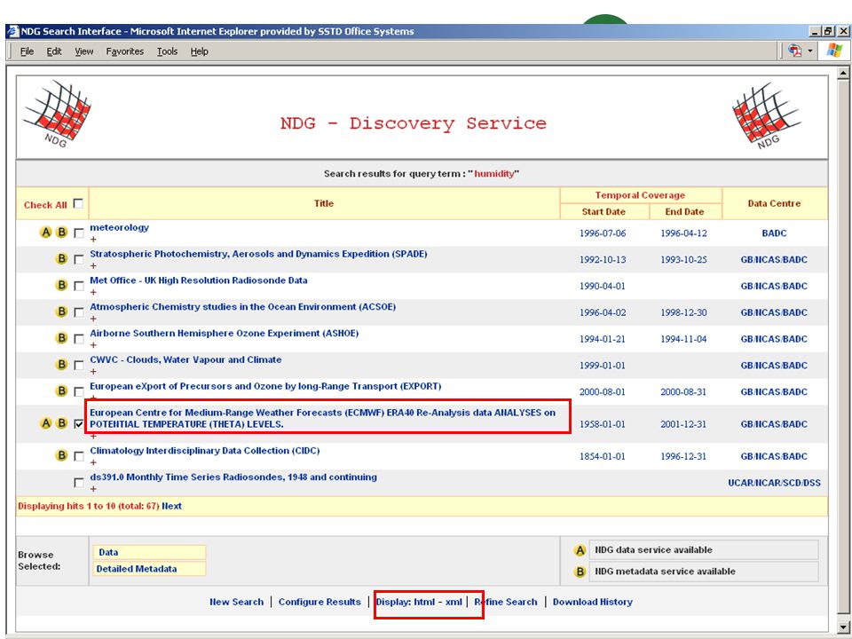Open the Climatology Interdisciplinary Data Collection title

[x=205, y=451]
